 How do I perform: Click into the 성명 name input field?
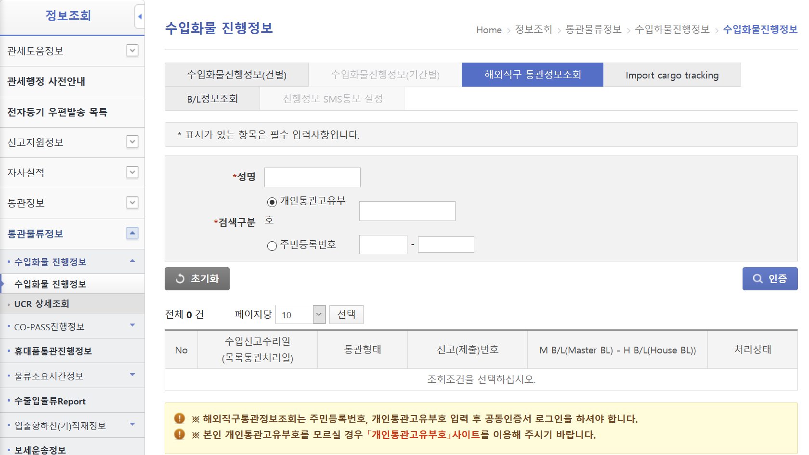coord(312,177)
